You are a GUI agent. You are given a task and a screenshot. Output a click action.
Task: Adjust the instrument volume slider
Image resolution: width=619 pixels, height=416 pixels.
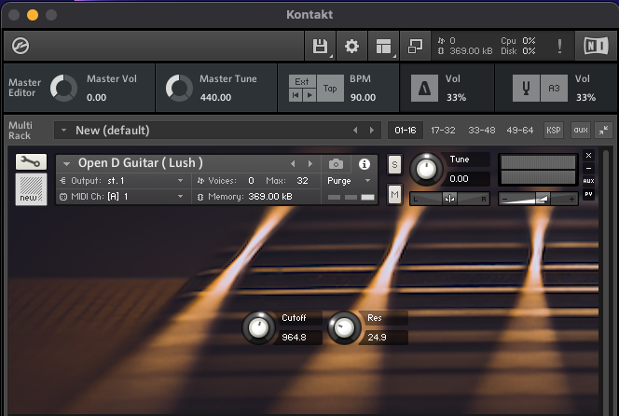[x=538, y=199]
